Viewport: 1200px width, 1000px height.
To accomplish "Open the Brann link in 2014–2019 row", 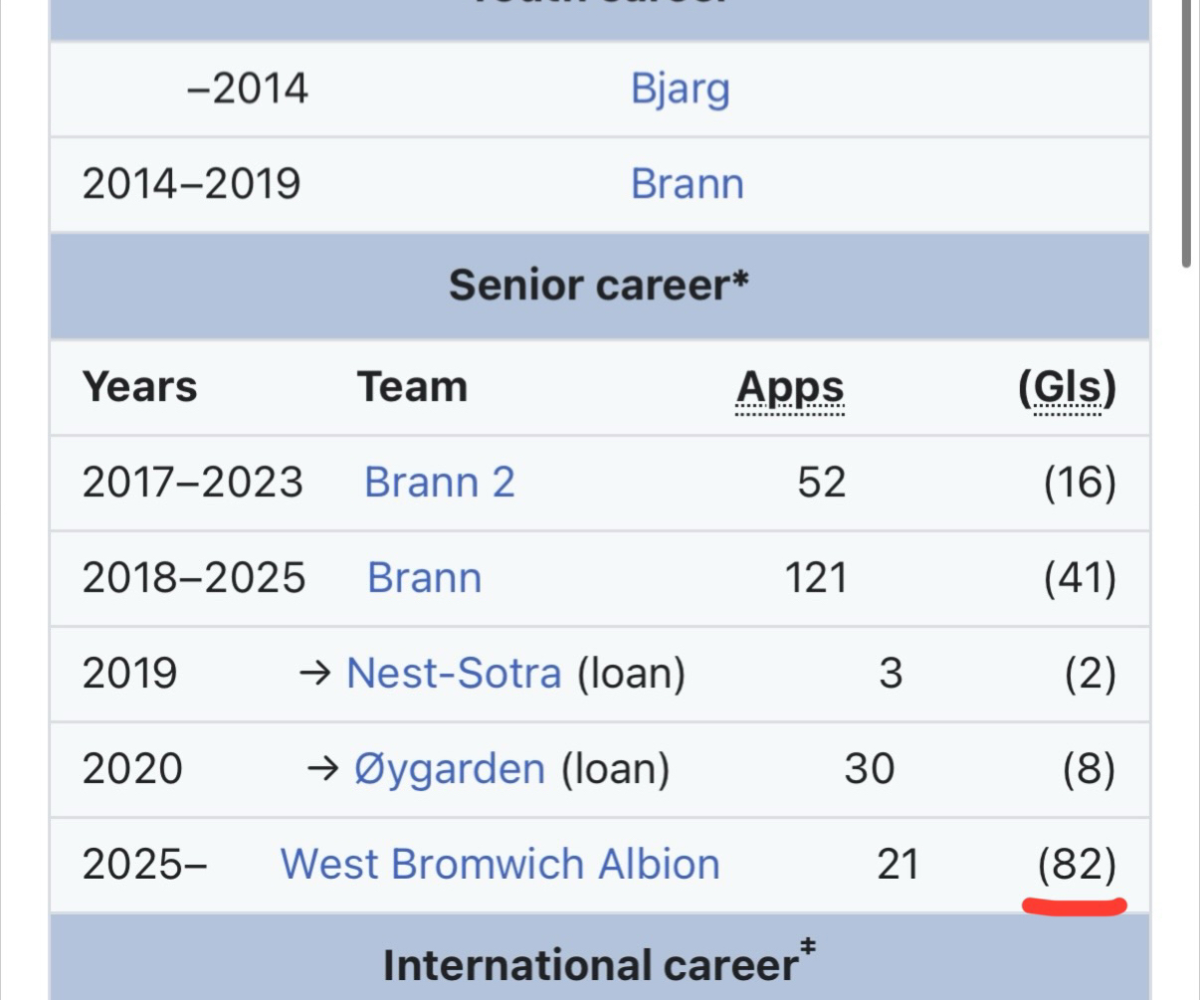I will pos(687,184).
